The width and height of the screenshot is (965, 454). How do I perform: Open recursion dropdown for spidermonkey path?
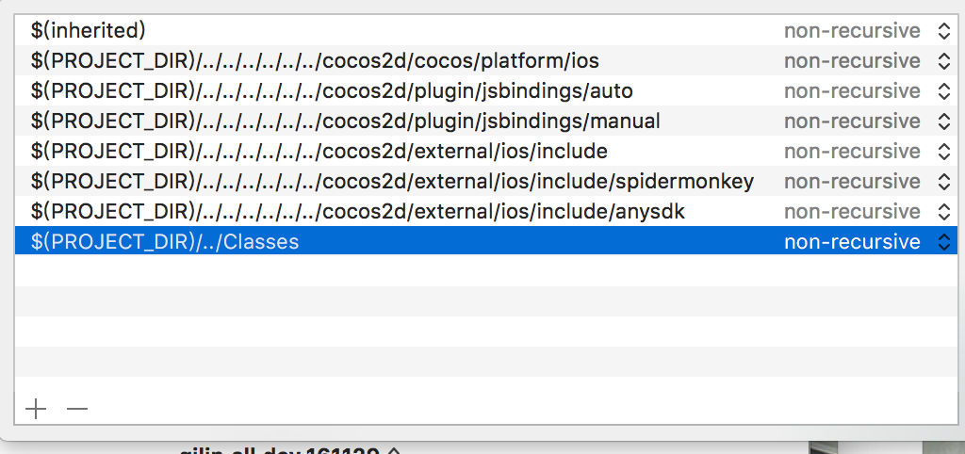tap(943, 182)
